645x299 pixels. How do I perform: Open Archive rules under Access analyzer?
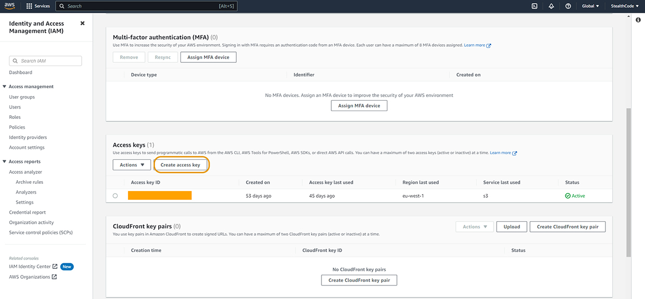coord(30,182)
